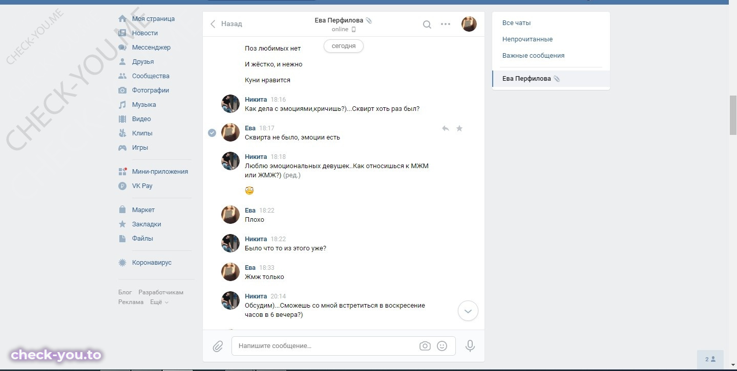Click the Видео film icon

click(122, 119)
